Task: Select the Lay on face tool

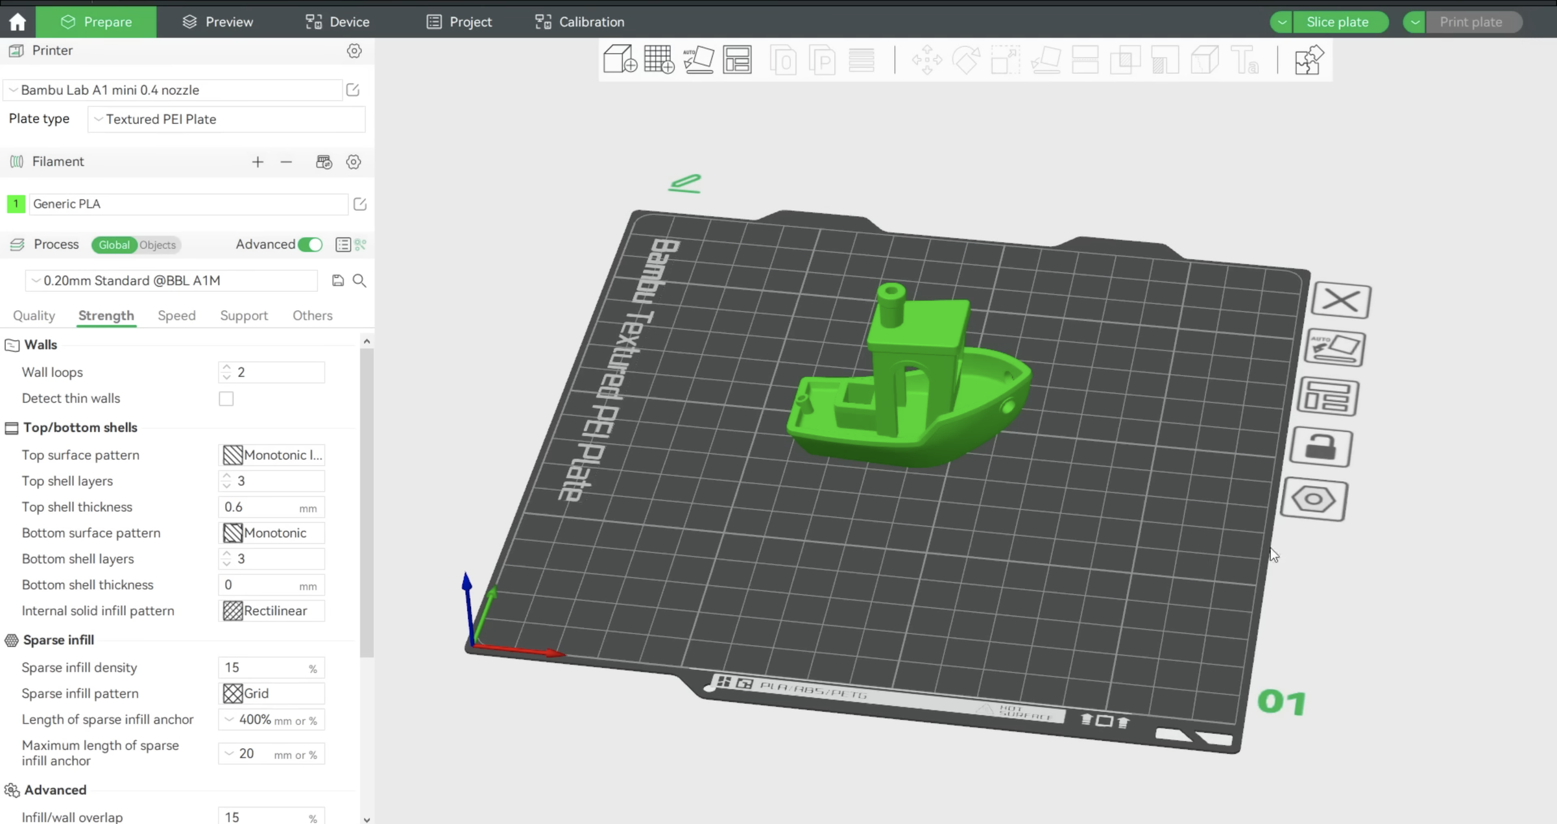Action: (x=1046, y=59)
